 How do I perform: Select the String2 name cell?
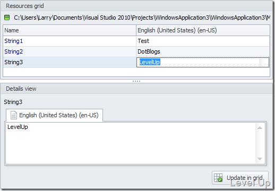click(x=70, y=51)
